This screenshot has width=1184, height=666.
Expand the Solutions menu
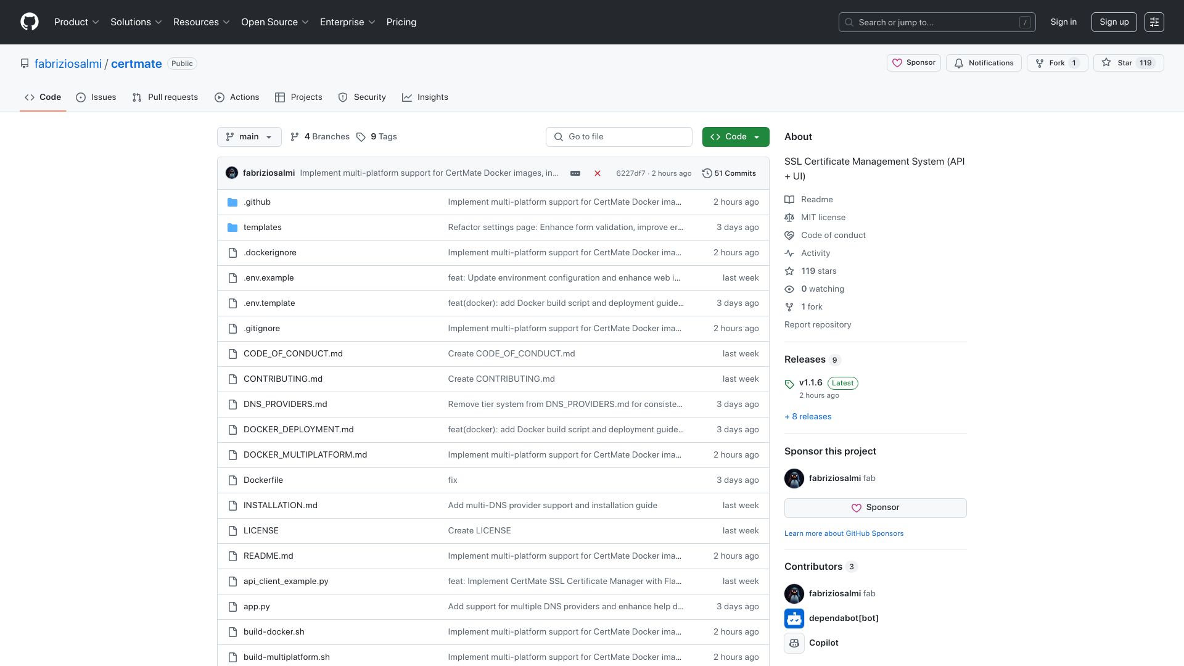click(x=136, y=22)
